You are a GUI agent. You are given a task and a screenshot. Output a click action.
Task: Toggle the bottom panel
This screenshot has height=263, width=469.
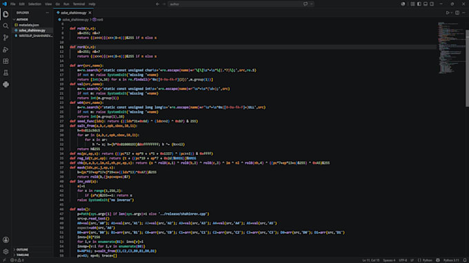[x=426, y=4]
